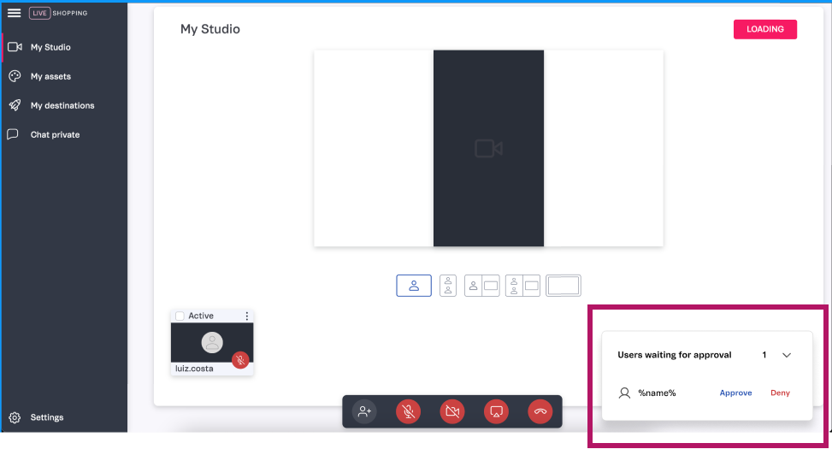Select the single-person layout
The width and height of the screenshot is (832, 449).
point(414,286)
